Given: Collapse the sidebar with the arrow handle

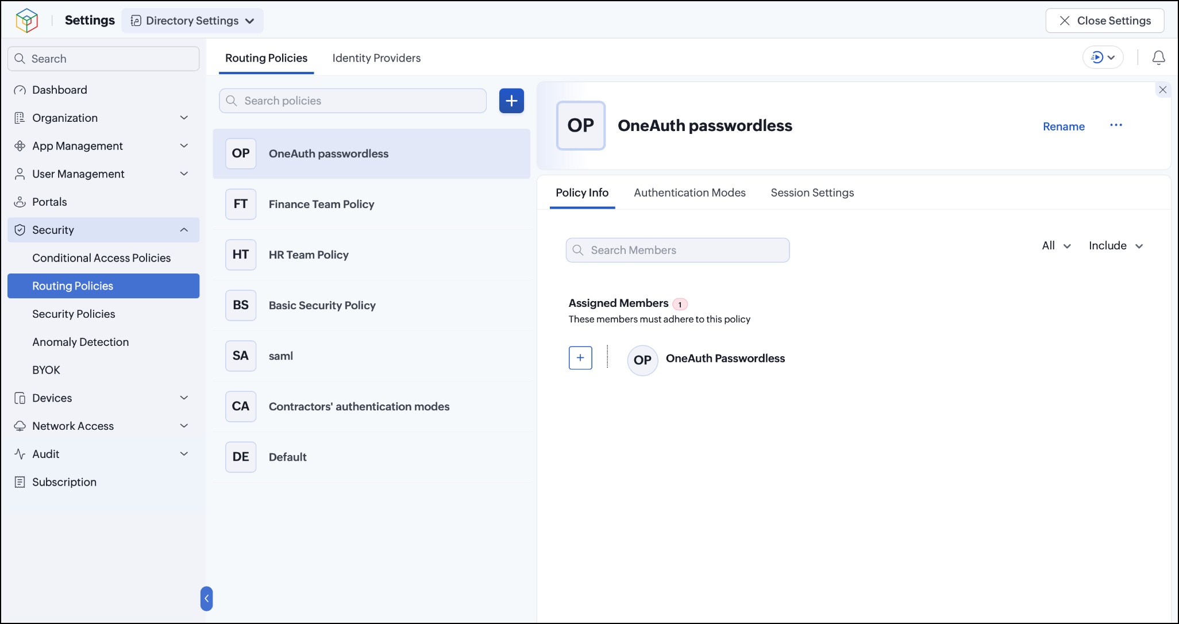Looking at the screenshot, I should tap(206, 599).
